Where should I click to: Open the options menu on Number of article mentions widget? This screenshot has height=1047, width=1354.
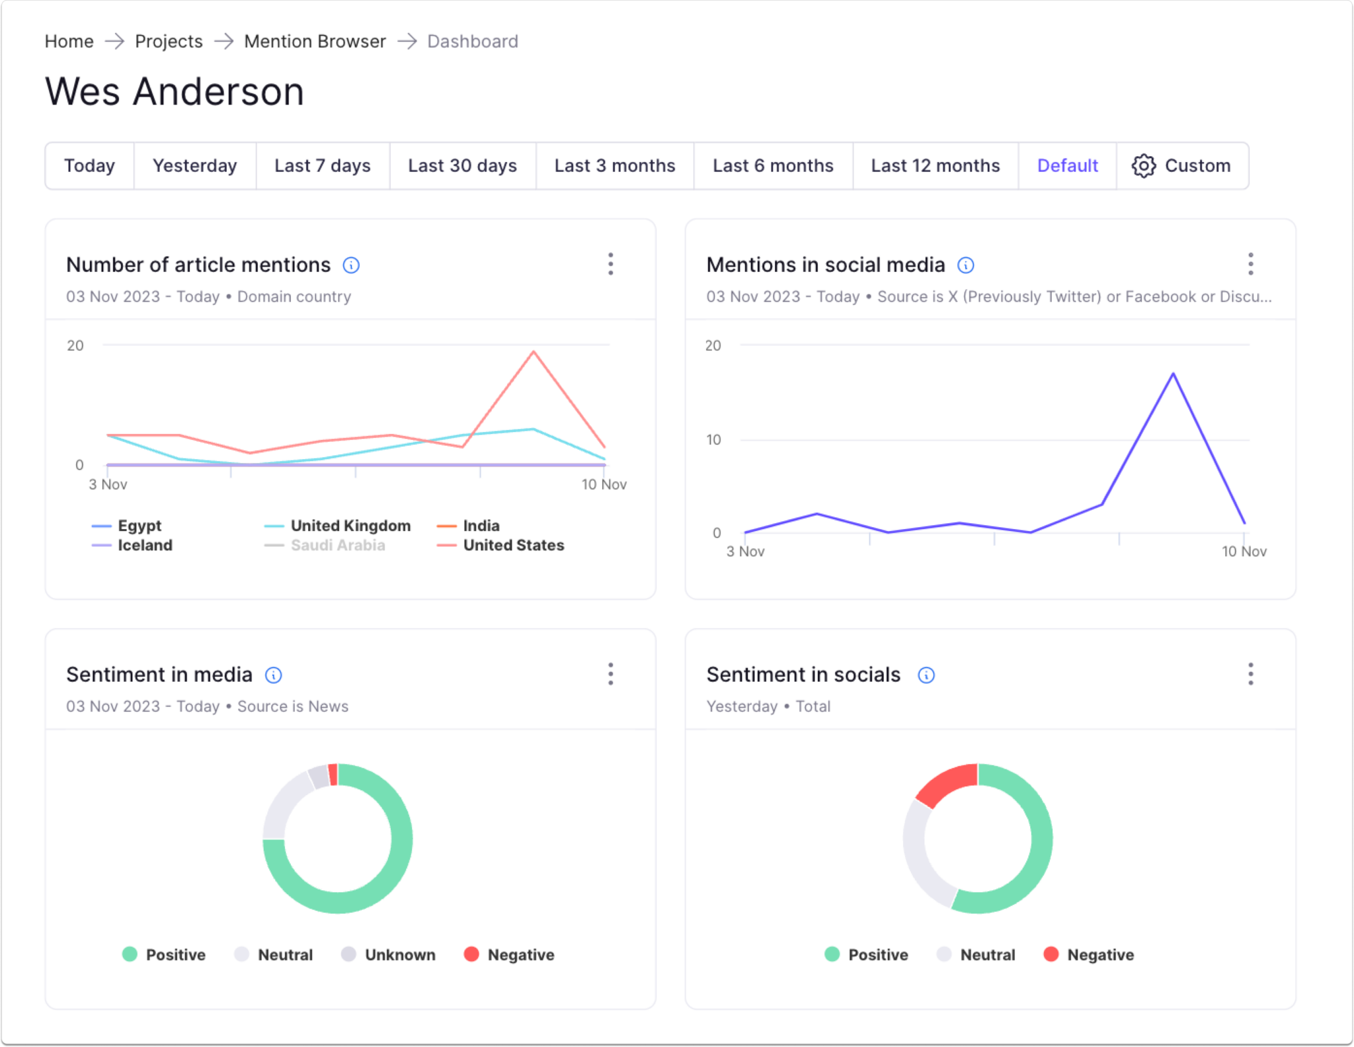pyautogui.click(x=610, y=264)
